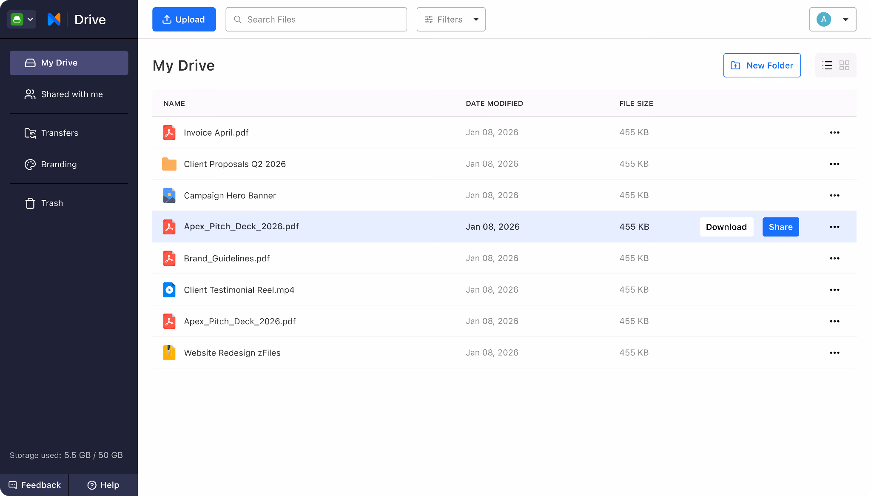Open more options for Brand_Guidelines.pdf
871x496 pixels.
pyautogui.click(x=834, y=259)
